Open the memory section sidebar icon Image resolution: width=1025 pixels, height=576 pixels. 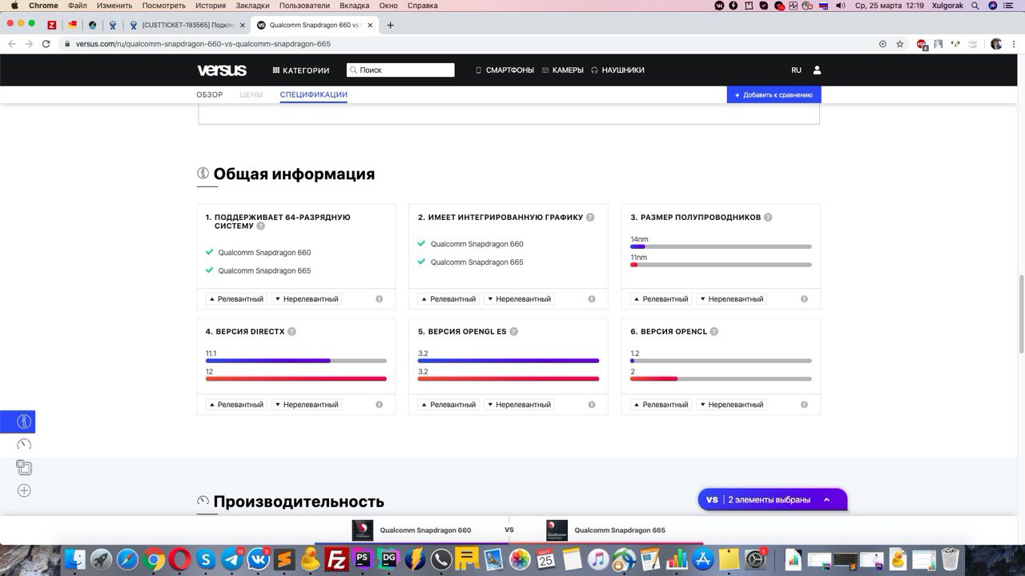coord(24,467)
